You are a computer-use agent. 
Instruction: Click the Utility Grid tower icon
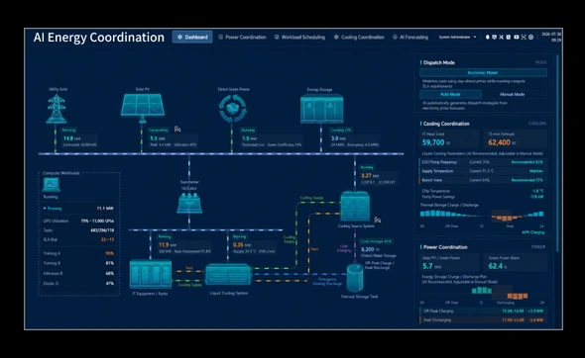[57, 109]
